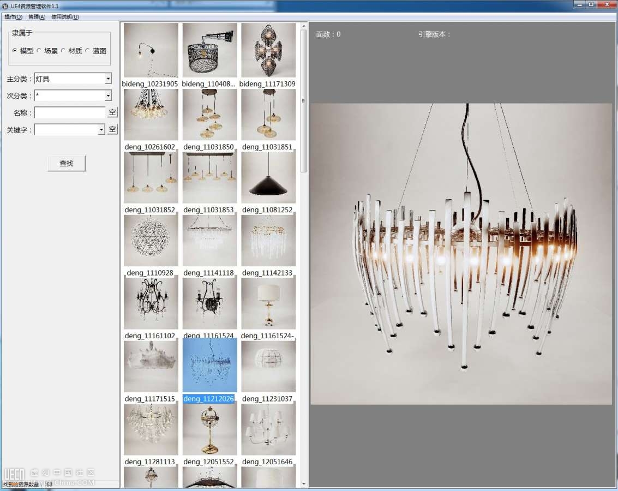Click the 找到的资源数量 status bar text

(x=28, y=484)
